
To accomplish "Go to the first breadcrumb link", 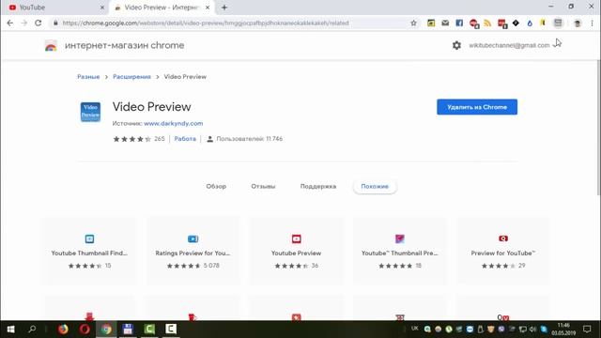I will tap(88, 77).
